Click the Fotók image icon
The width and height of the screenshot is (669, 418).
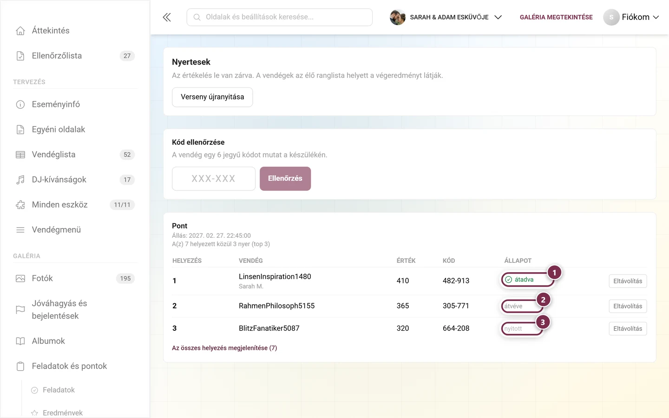[20, 279]
